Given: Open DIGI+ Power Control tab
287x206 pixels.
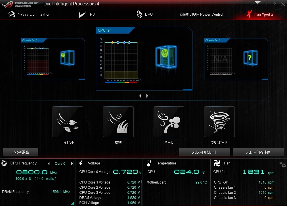Looking at the screenshot, I should (202, 14).
